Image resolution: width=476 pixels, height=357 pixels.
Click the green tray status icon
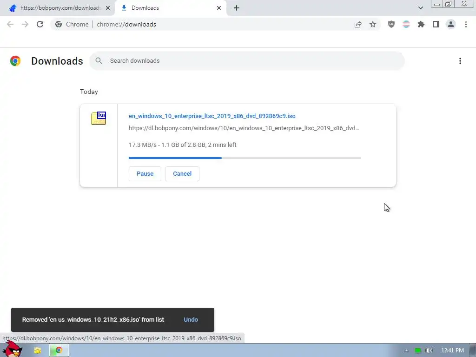point(418,350)
